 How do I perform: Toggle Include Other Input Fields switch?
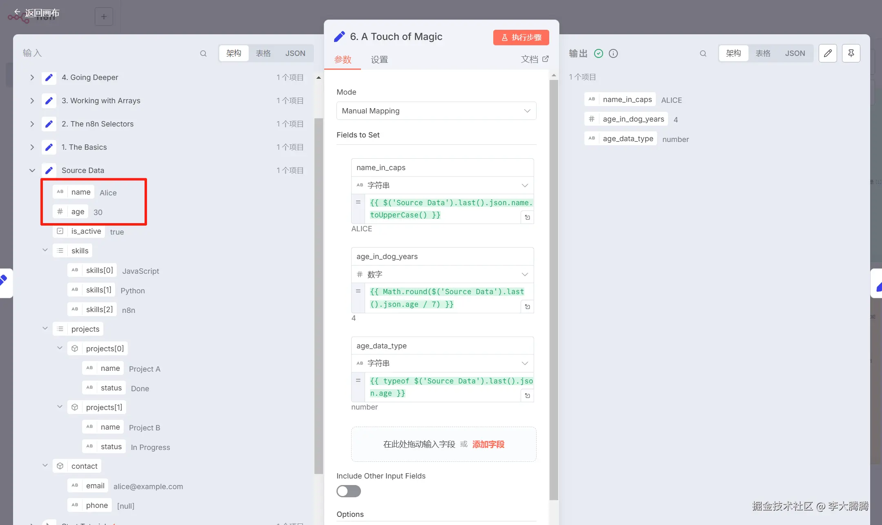pyautogui.click(x=348, y=491)
